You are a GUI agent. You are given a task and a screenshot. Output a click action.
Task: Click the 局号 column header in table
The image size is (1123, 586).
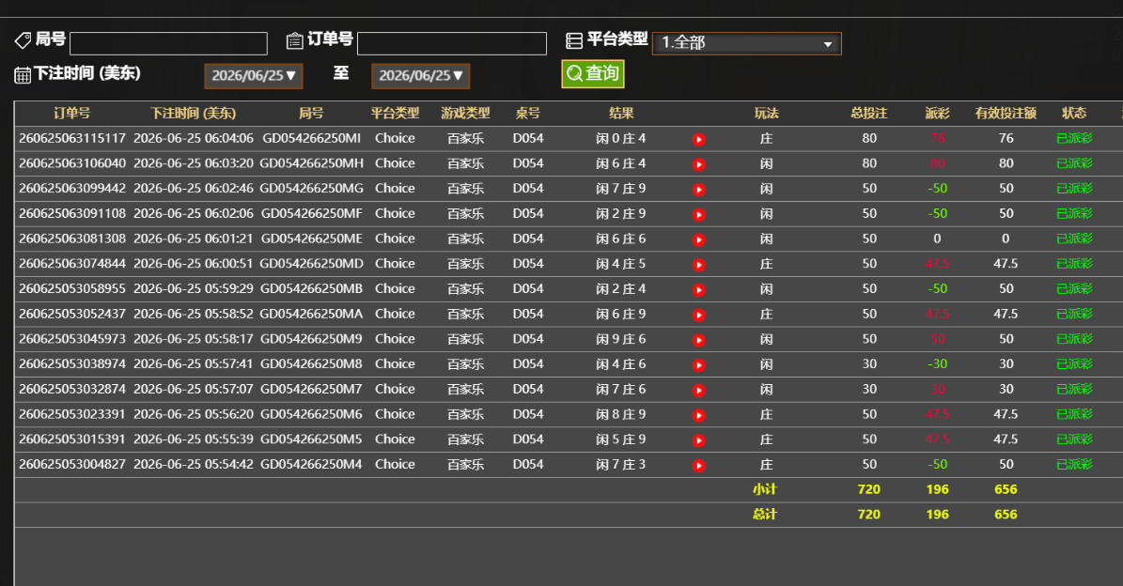coord(311,113)
